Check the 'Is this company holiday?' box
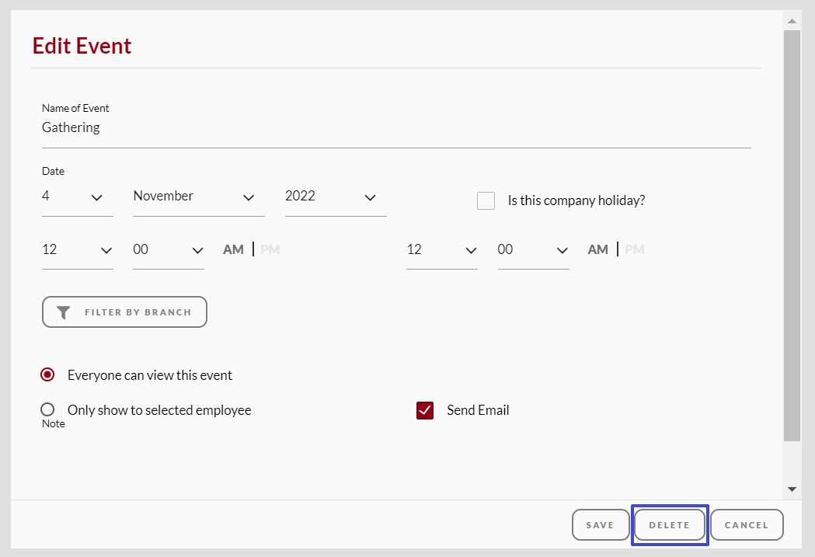The image size is (815, 557). 486,200
